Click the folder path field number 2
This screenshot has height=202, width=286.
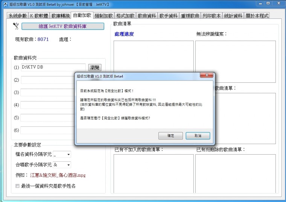click(x=48, y=80)
